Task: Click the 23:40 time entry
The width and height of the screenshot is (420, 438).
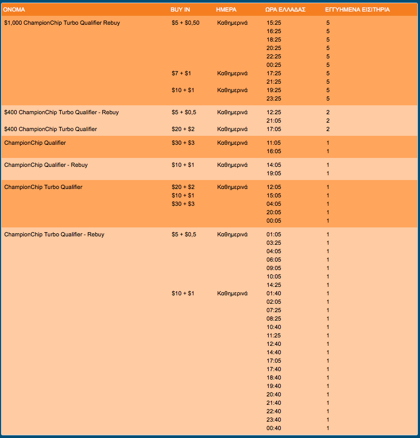Action: (274, 420)
